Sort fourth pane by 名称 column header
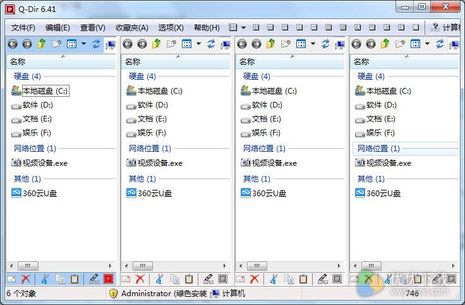The image size is (465, 305). point(405,61)
